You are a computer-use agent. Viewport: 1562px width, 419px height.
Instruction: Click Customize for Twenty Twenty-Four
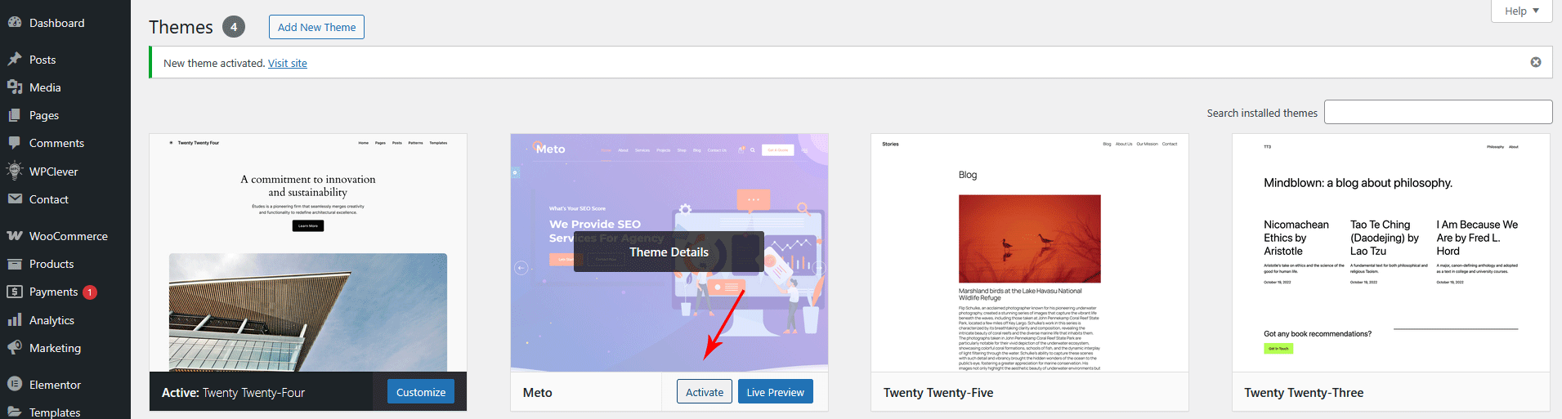421,392
